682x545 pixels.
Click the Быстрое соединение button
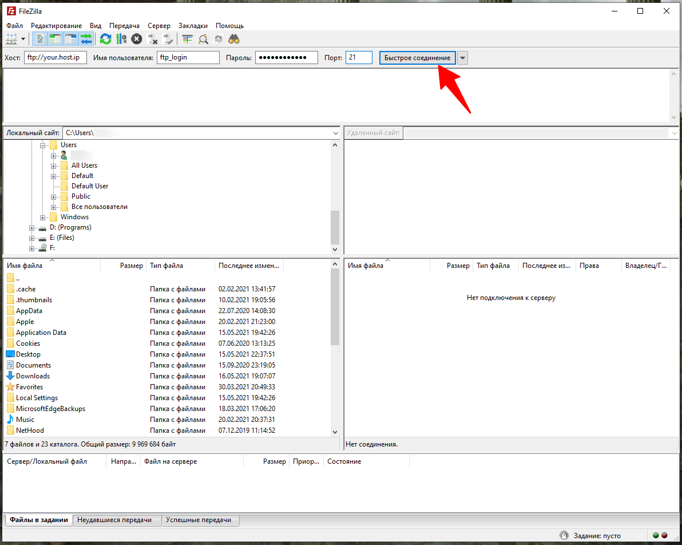tap(417, 58)
